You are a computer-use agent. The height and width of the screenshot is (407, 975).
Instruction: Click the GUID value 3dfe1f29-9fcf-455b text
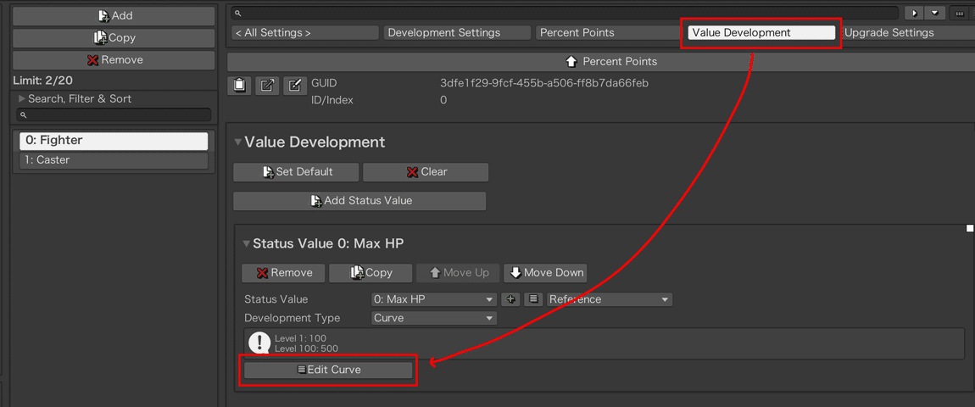point(544,83)
